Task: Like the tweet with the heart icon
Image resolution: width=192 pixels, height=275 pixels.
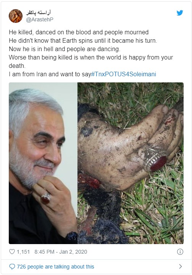Action: click(x=12, y=252)
